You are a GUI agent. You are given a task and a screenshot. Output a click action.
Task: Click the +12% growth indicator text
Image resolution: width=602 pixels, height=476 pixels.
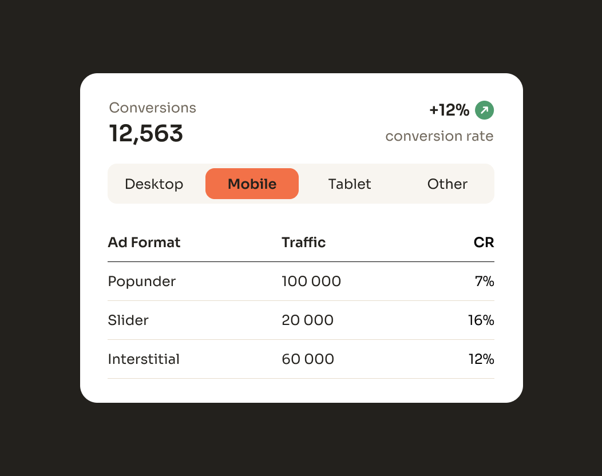tap(449, 110)
